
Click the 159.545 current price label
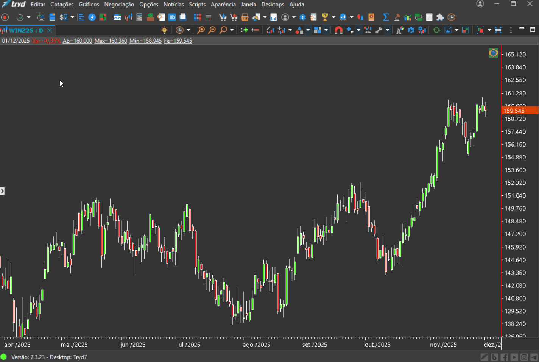coord(520,111)
